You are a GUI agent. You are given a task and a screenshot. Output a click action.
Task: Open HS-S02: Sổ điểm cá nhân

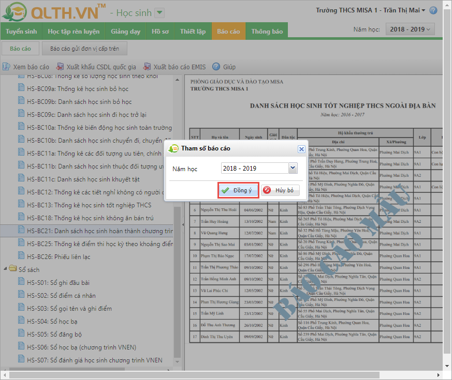pyautogui.click(x=61, y=296)
